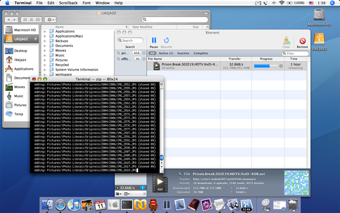The image size is (340, 213).
Task: Open the Scrollback menu
Action: pyautogui.click(x=69, y=3)
